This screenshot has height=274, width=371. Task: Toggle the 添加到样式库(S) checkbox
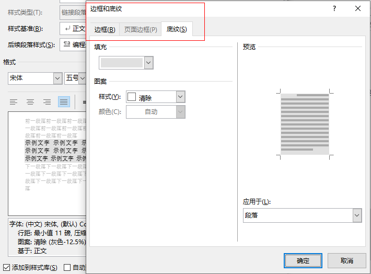(7, 267)
